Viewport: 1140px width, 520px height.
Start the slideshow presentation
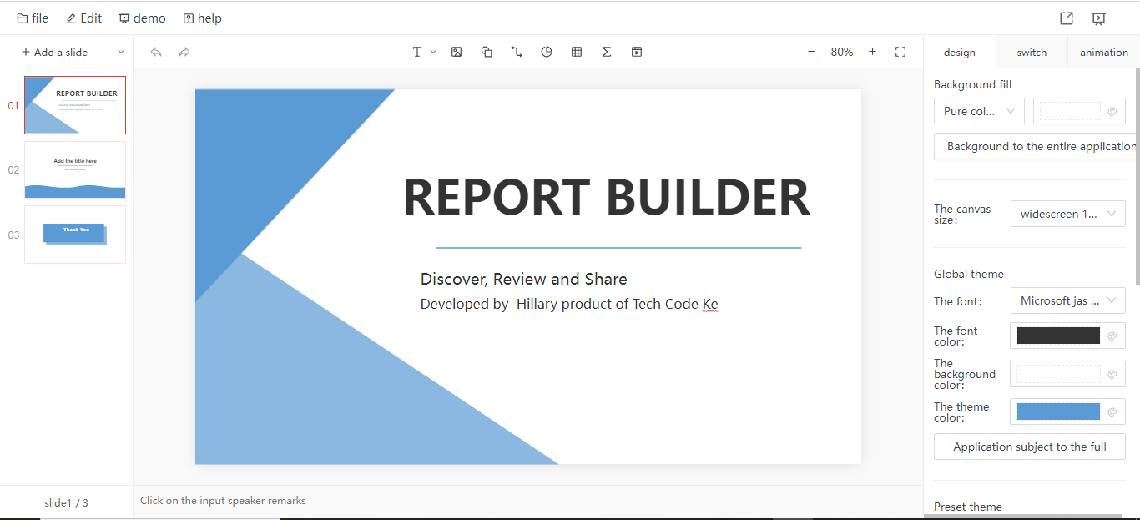[x=1097, y=18]
